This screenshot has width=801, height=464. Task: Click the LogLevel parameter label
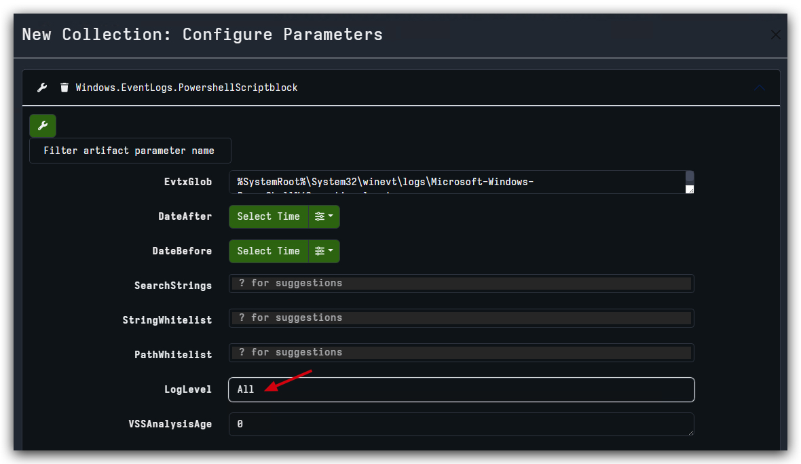click(x=188, y=389)
